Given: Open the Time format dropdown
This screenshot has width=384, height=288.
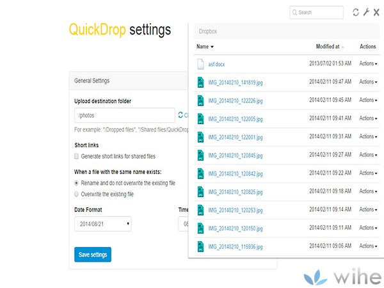Looking at the screenshot, I should (x=183, y=224).
